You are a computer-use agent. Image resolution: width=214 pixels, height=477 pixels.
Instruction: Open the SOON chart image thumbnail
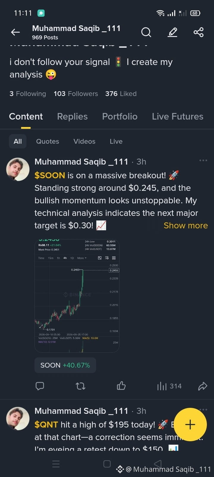(x=77, y=296)
